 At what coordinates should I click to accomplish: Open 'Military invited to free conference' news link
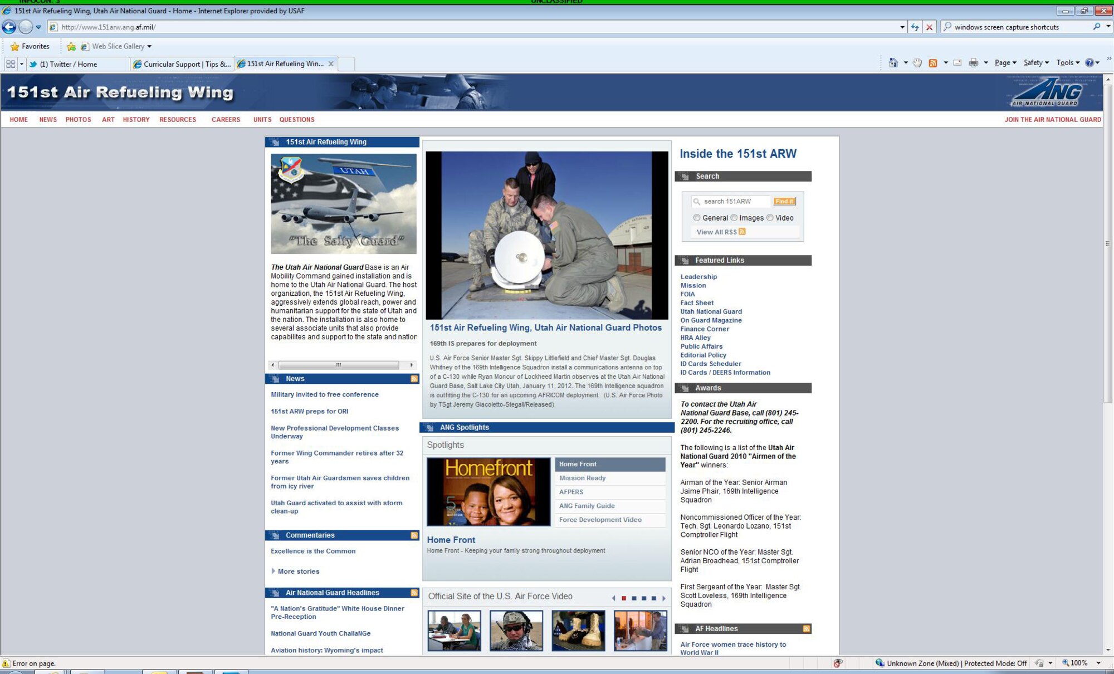(x=324, y=395)
